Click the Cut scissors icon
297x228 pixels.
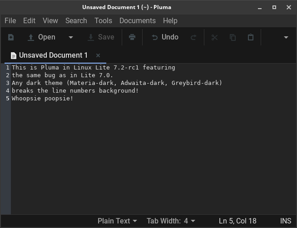(x=214, y=37)
